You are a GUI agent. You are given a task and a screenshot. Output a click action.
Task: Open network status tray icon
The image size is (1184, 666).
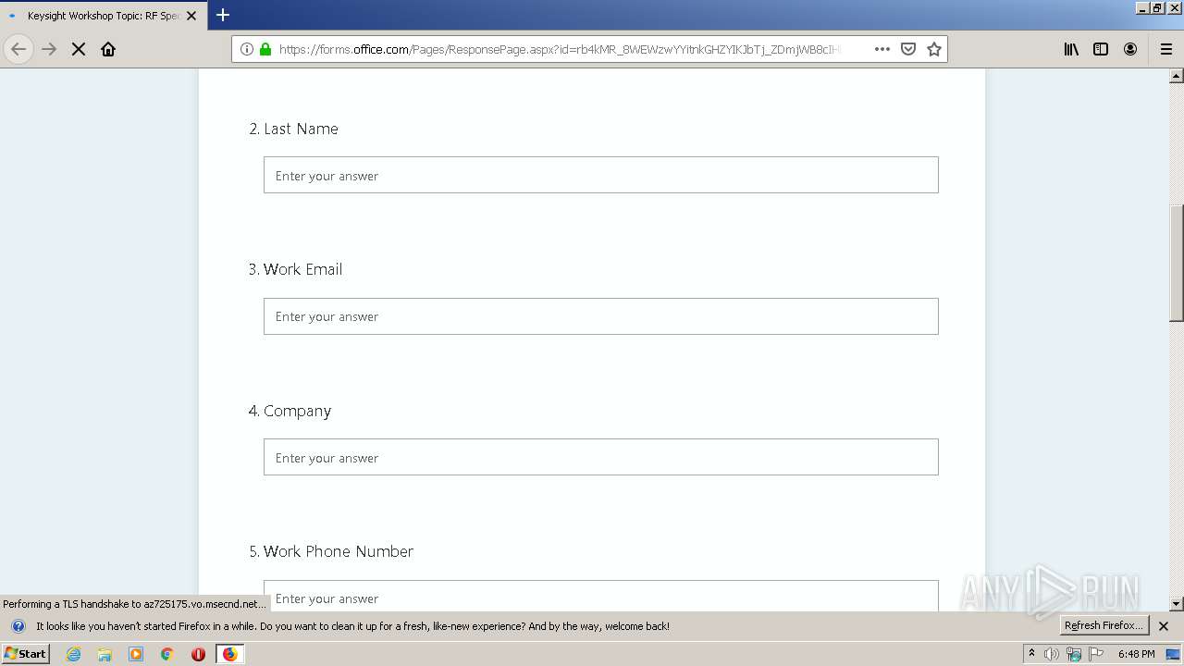click(x=1074, y=654)
